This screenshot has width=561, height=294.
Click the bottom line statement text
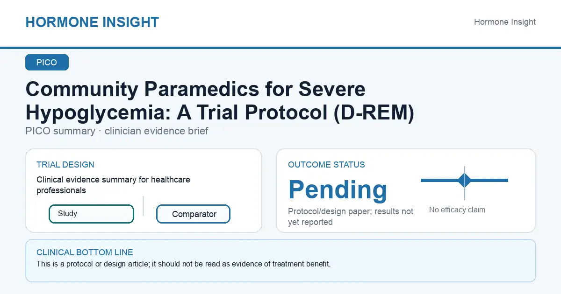[x=183, y=264]
